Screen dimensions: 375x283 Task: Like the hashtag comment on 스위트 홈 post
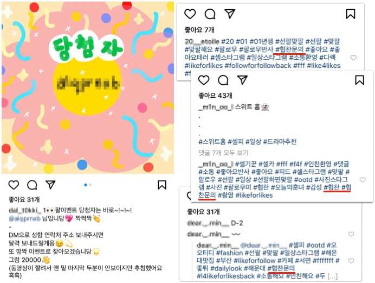pos(363,180)
